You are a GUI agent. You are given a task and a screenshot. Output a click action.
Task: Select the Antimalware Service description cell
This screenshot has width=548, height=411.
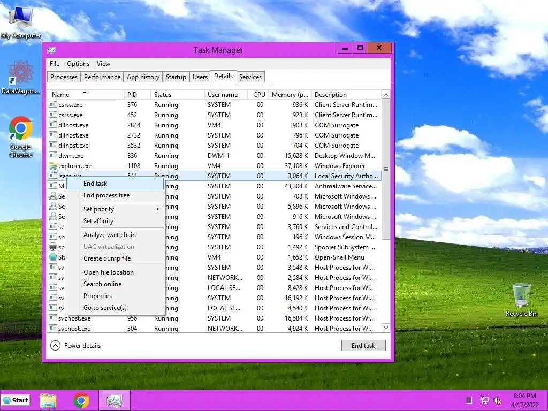346,186
